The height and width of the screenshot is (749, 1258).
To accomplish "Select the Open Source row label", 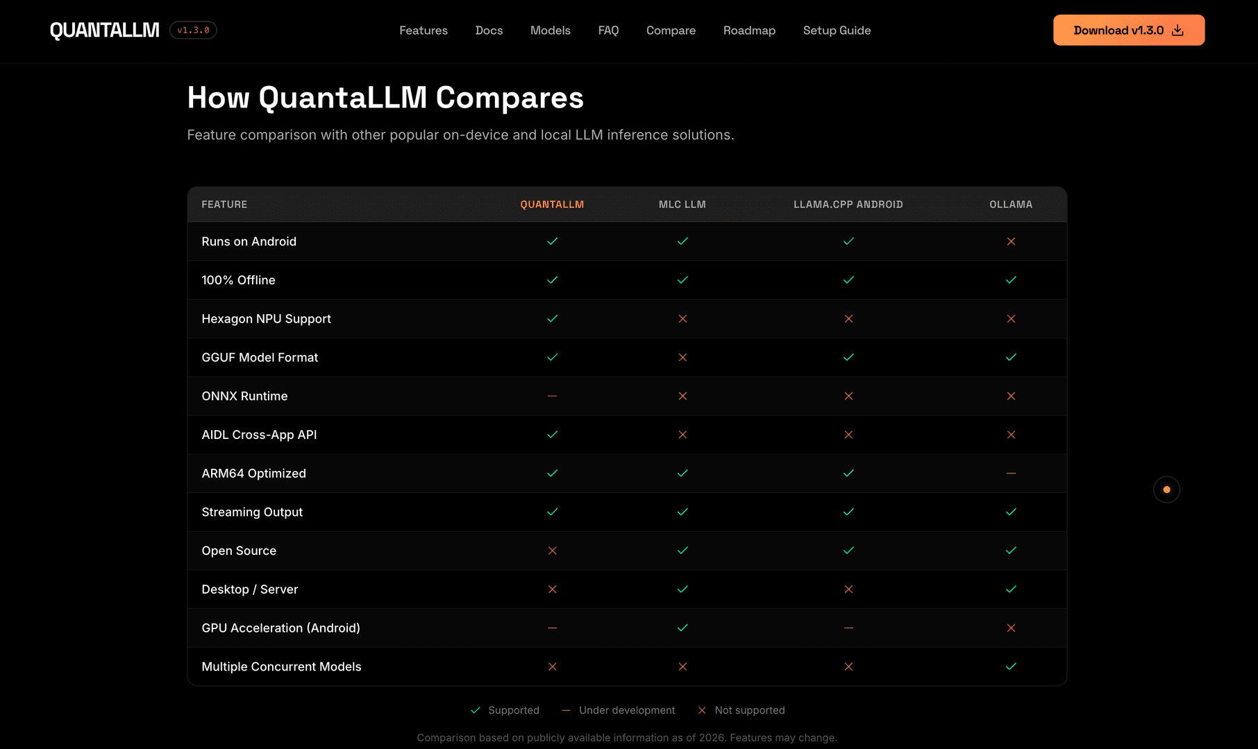I will click(239, 551).
